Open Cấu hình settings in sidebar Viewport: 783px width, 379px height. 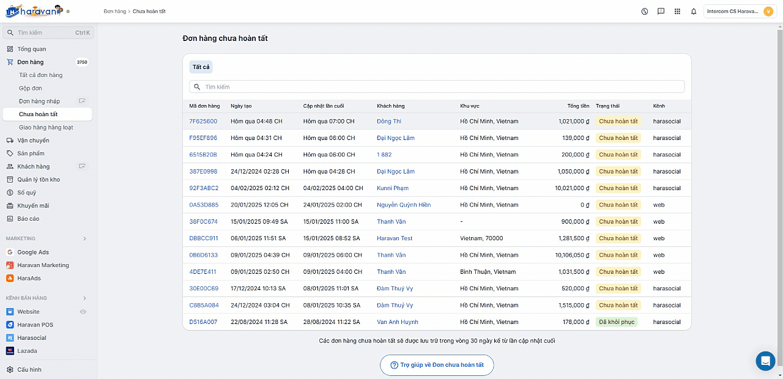point(29,369)
